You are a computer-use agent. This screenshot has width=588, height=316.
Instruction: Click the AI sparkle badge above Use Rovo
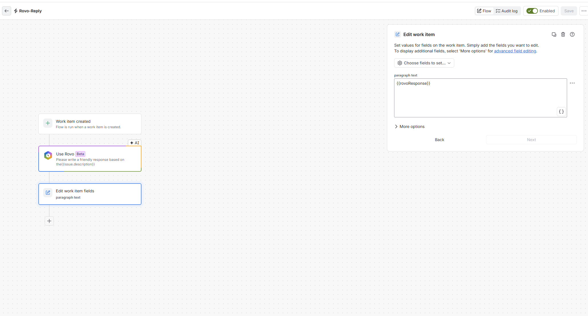point(135,143)
